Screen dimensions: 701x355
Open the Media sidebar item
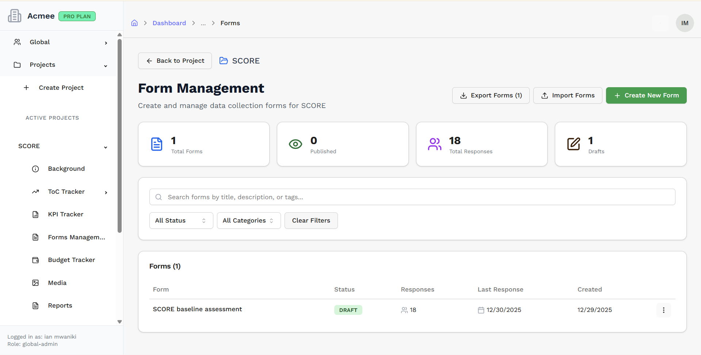[57, 283]
